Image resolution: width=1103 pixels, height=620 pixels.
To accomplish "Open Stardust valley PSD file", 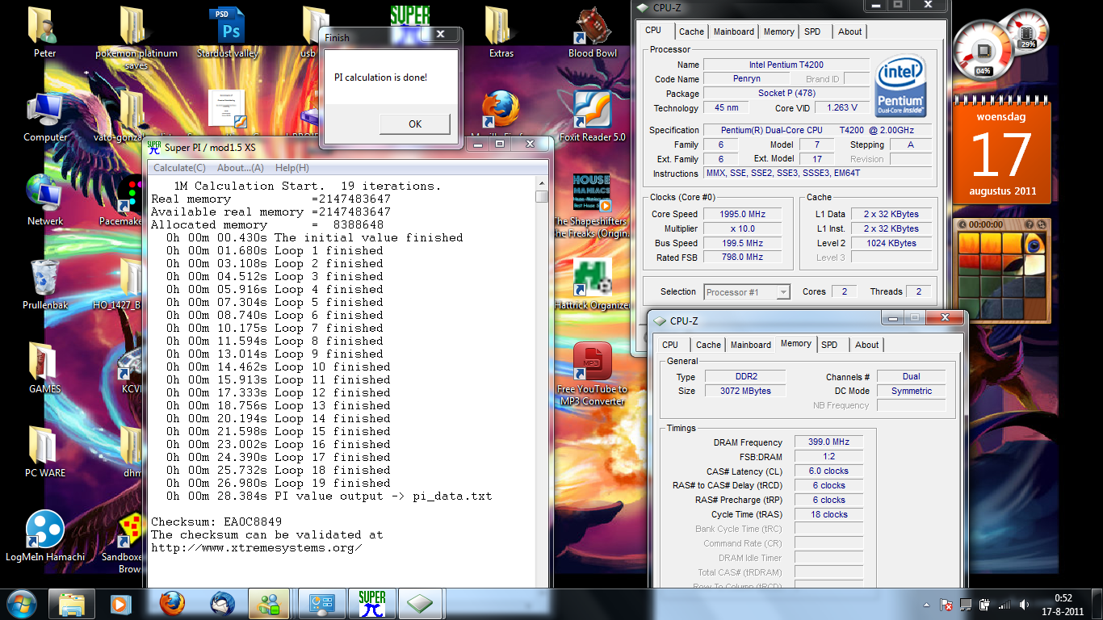I will click(x=228, y=32).
